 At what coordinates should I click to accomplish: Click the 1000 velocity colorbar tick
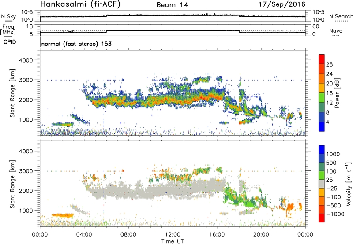pyautogui.click(x=333, y=154)
